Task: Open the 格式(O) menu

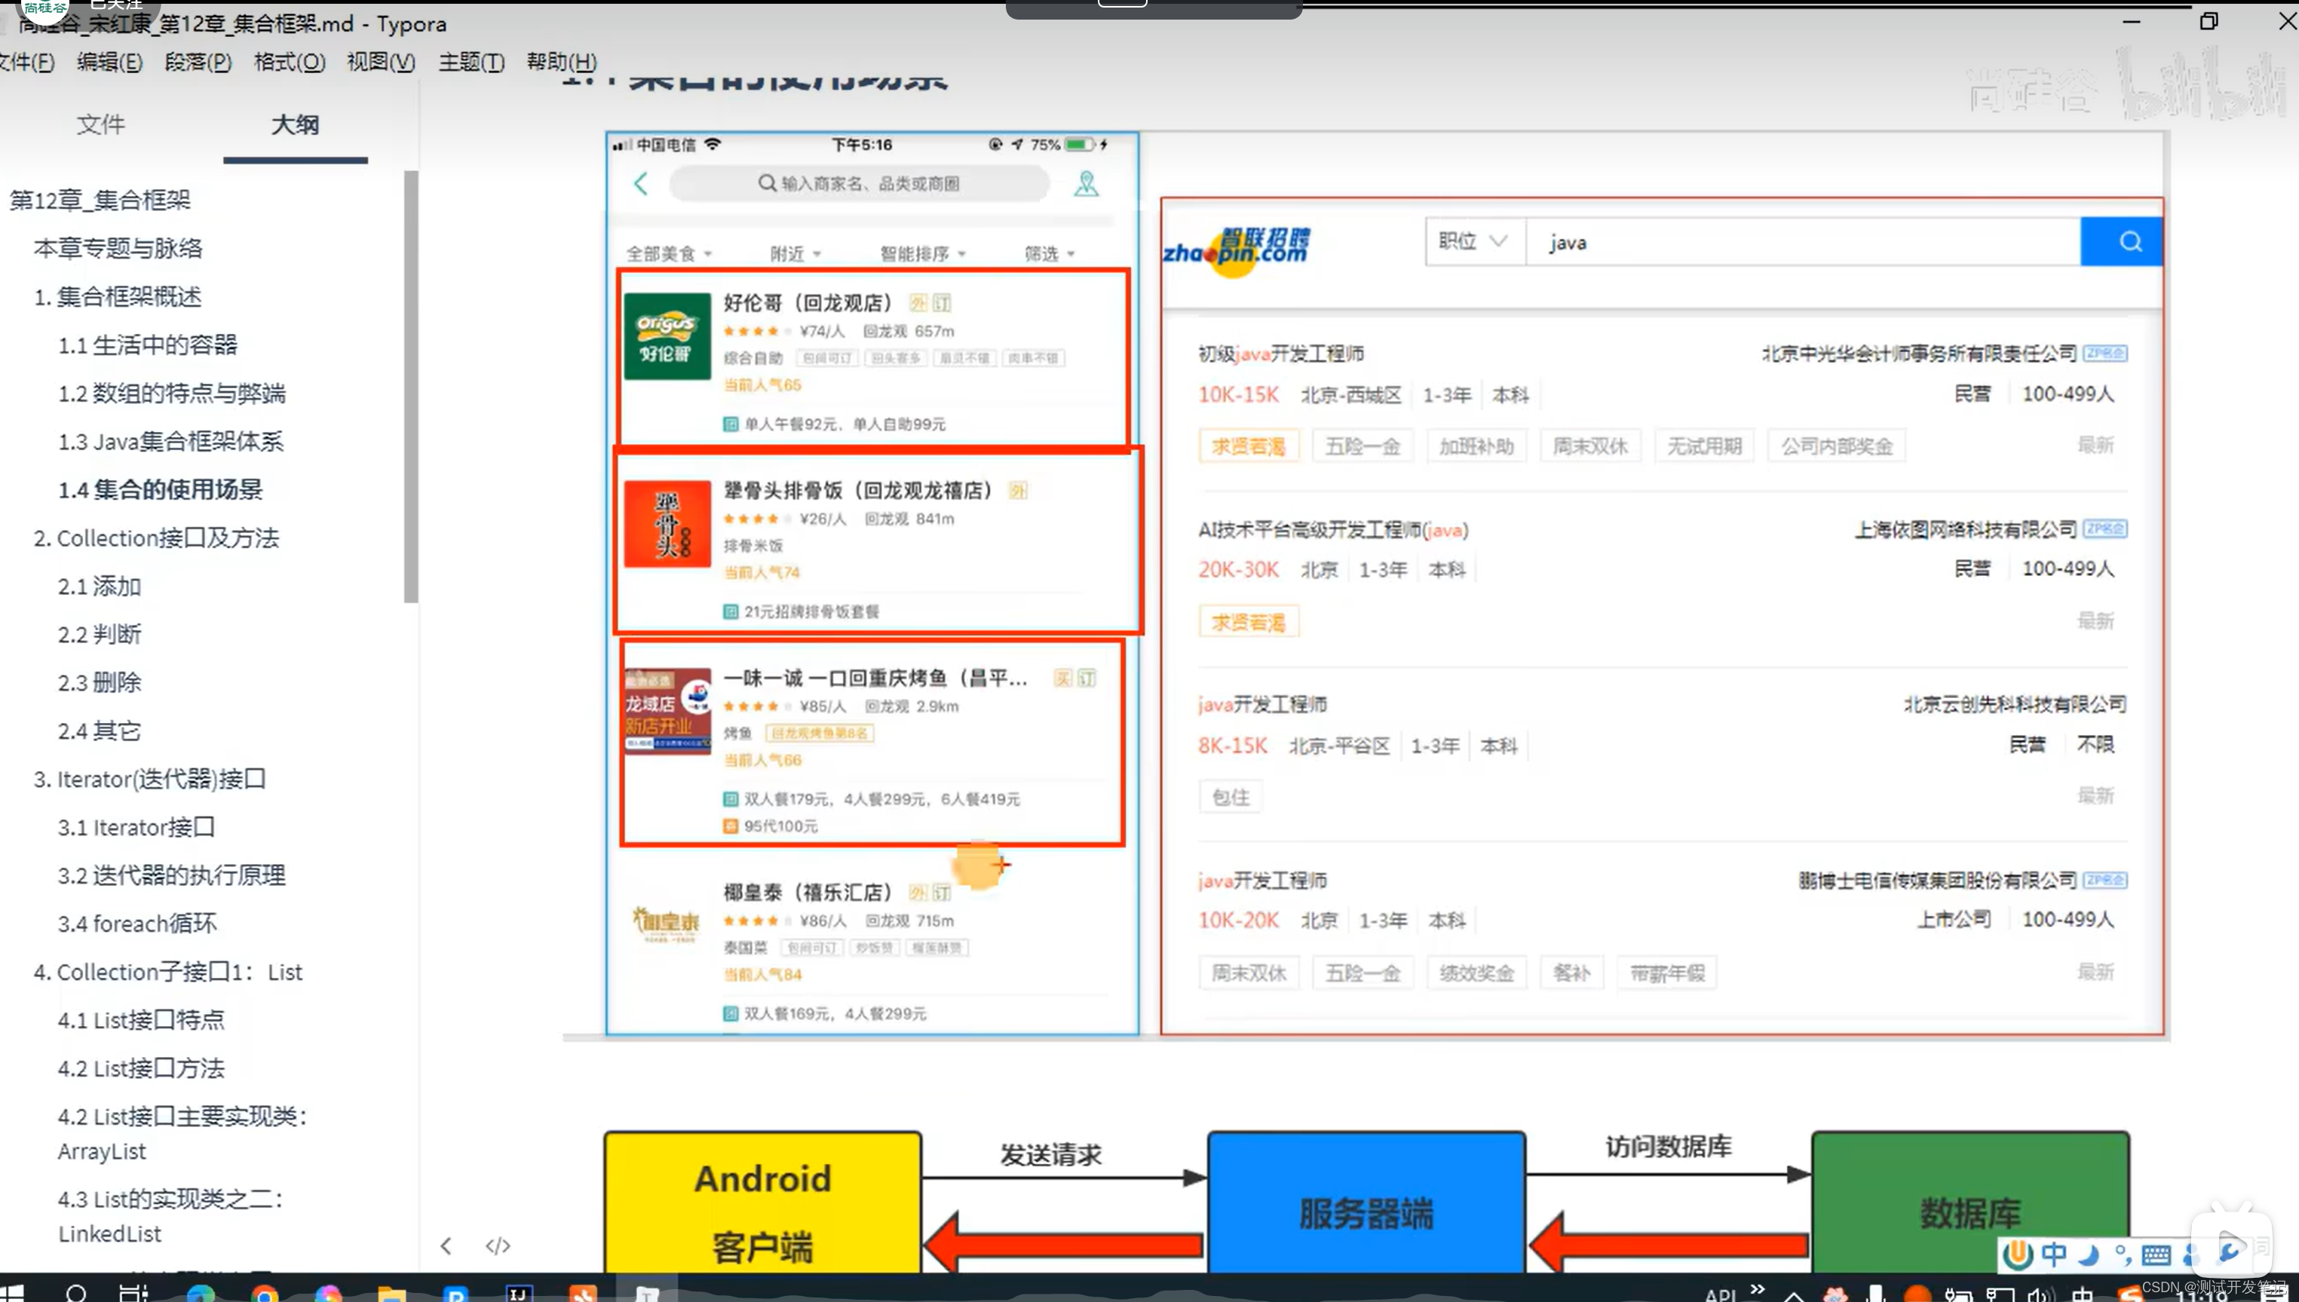Action: [x=289, y=62]
